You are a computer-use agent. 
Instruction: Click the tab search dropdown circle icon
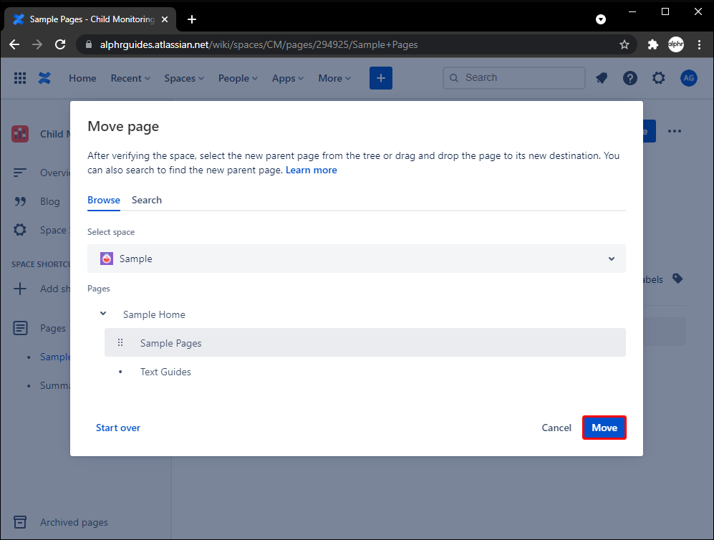pyautogui.click(x=601, y=19)
